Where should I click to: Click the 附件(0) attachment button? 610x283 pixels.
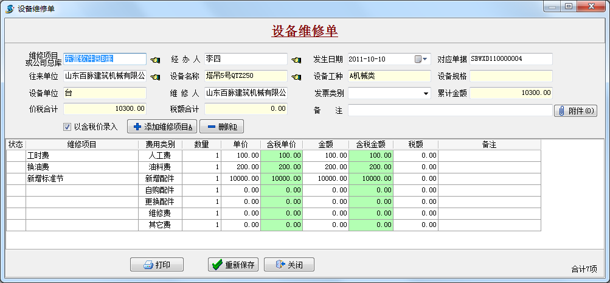(576, 111)
